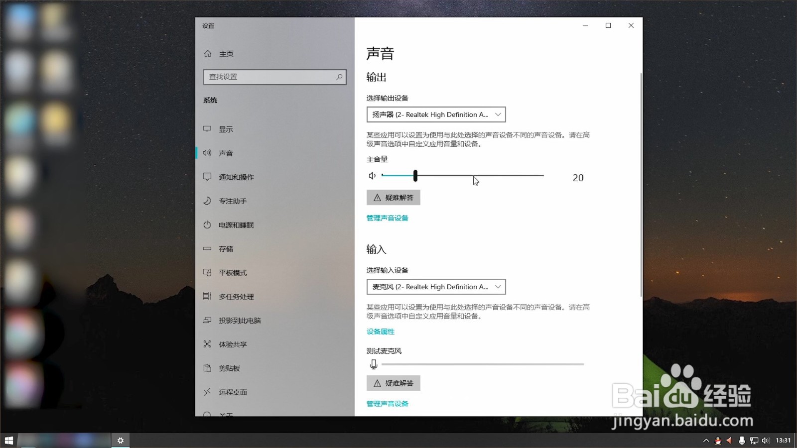
Task: Click the 主音量 slider track
Action: pyautogui.click(x=462, y=175)
